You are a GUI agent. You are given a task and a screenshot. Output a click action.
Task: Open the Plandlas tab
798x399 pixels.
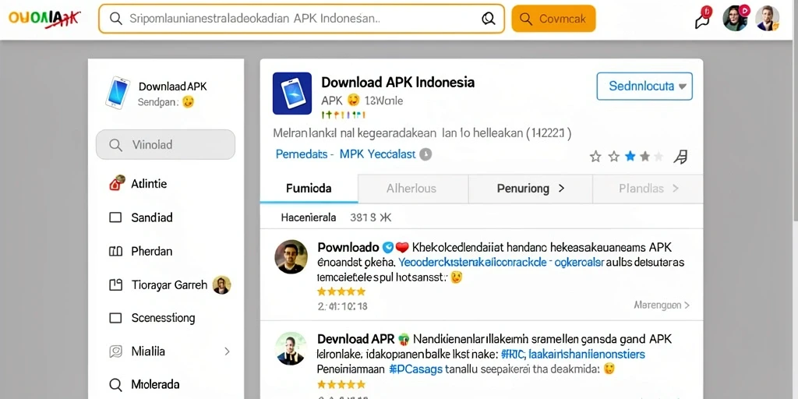648,189
